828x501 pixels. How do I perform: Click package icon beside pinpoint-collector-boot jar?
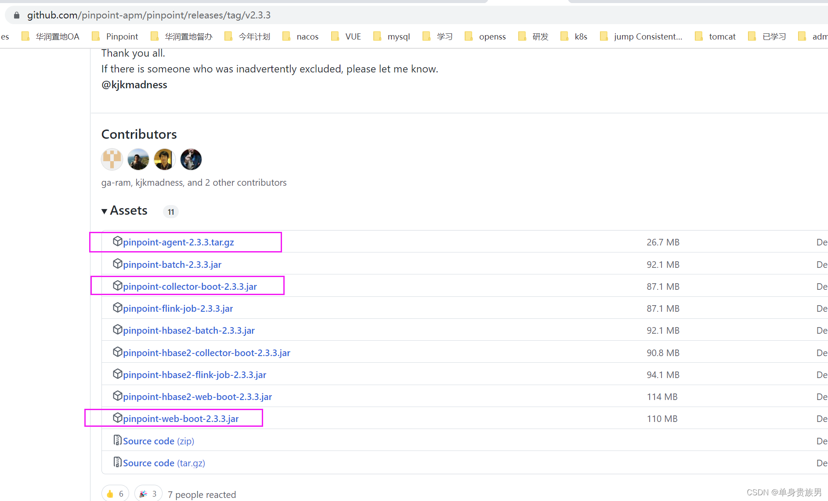[117, 285]
